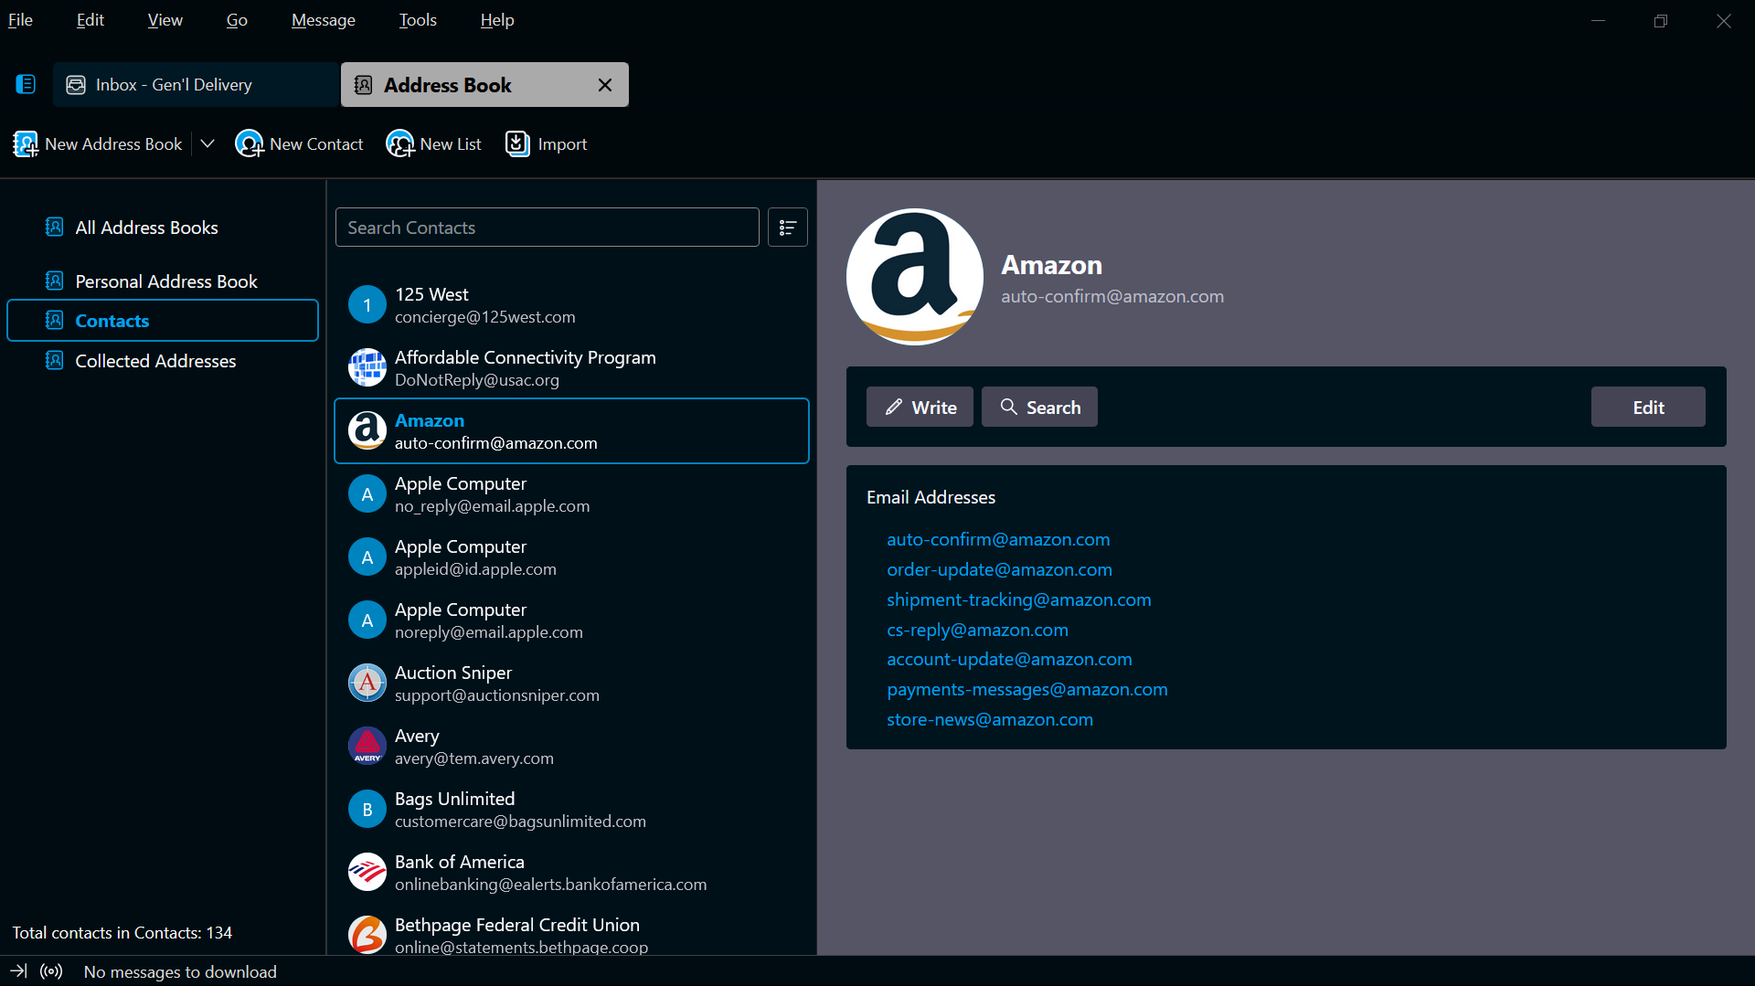Click the online status indicator icon
The image size is (1755, 986).
coord(51,971)
